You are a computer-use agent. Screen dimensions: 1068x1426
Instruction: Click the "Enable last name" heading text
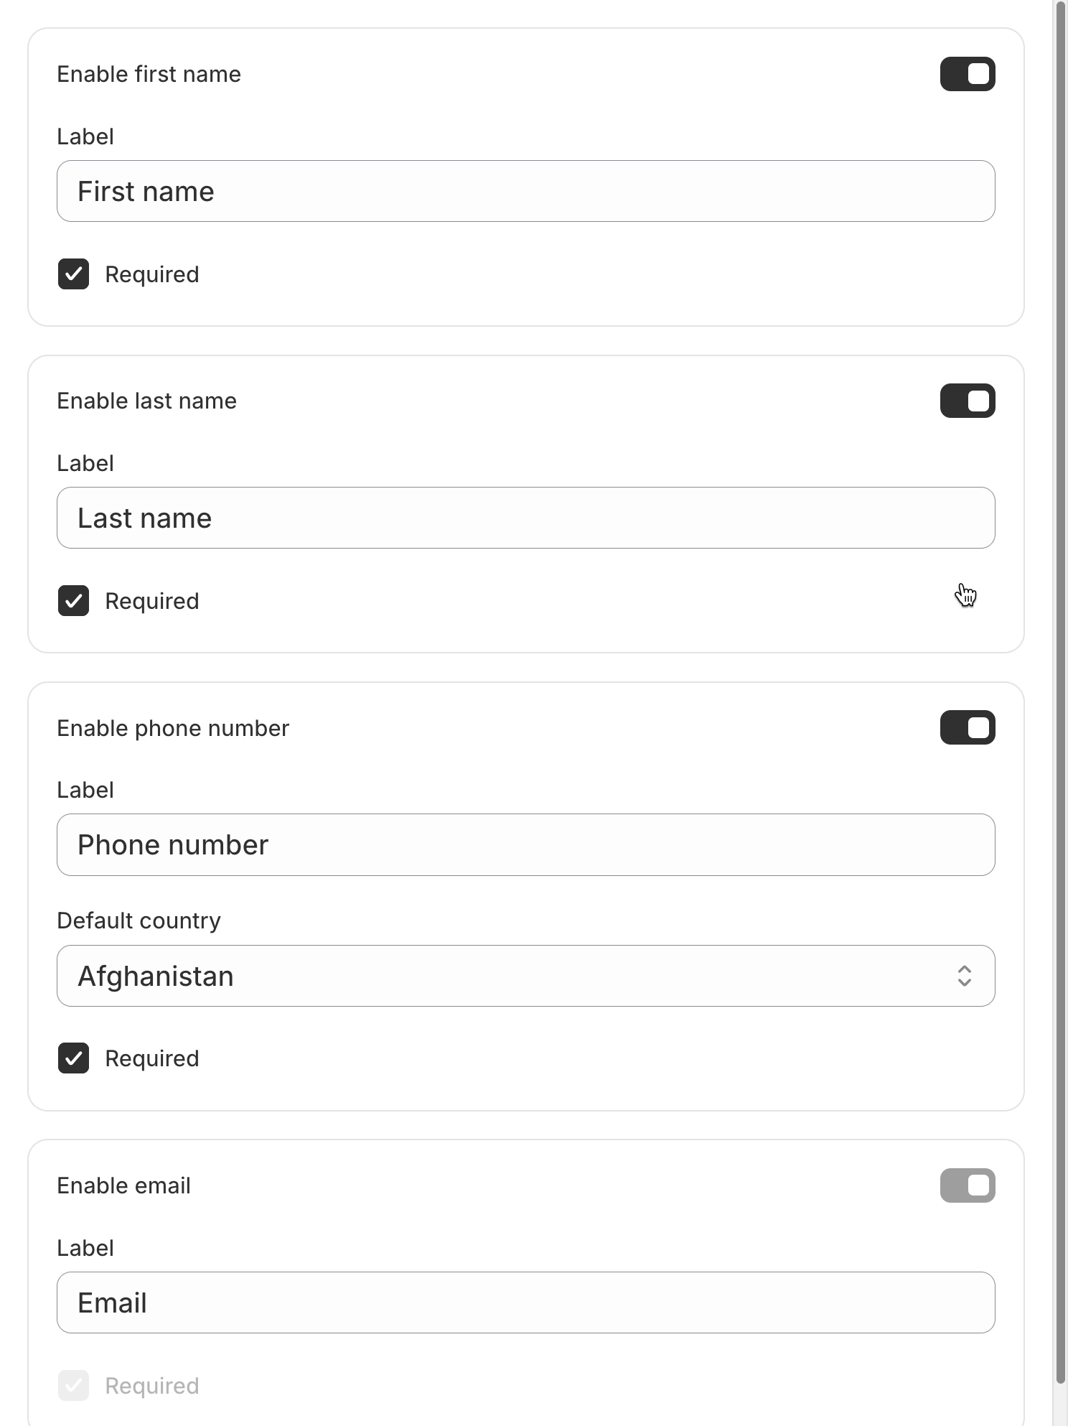[x=146, y=401]
